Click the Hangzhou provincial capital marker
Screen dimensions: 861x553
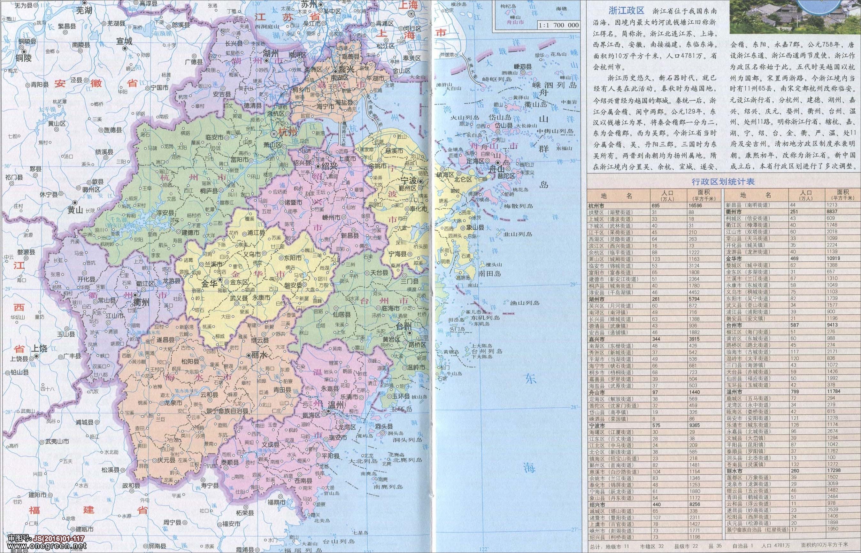(275, 134)
